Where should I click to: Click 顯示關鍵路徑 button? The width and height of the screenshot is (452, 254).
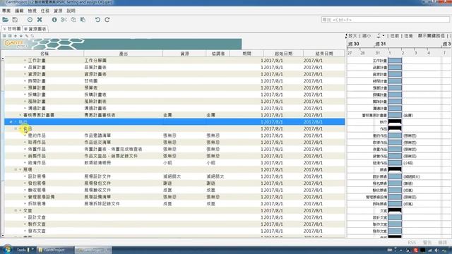point(432,36)
